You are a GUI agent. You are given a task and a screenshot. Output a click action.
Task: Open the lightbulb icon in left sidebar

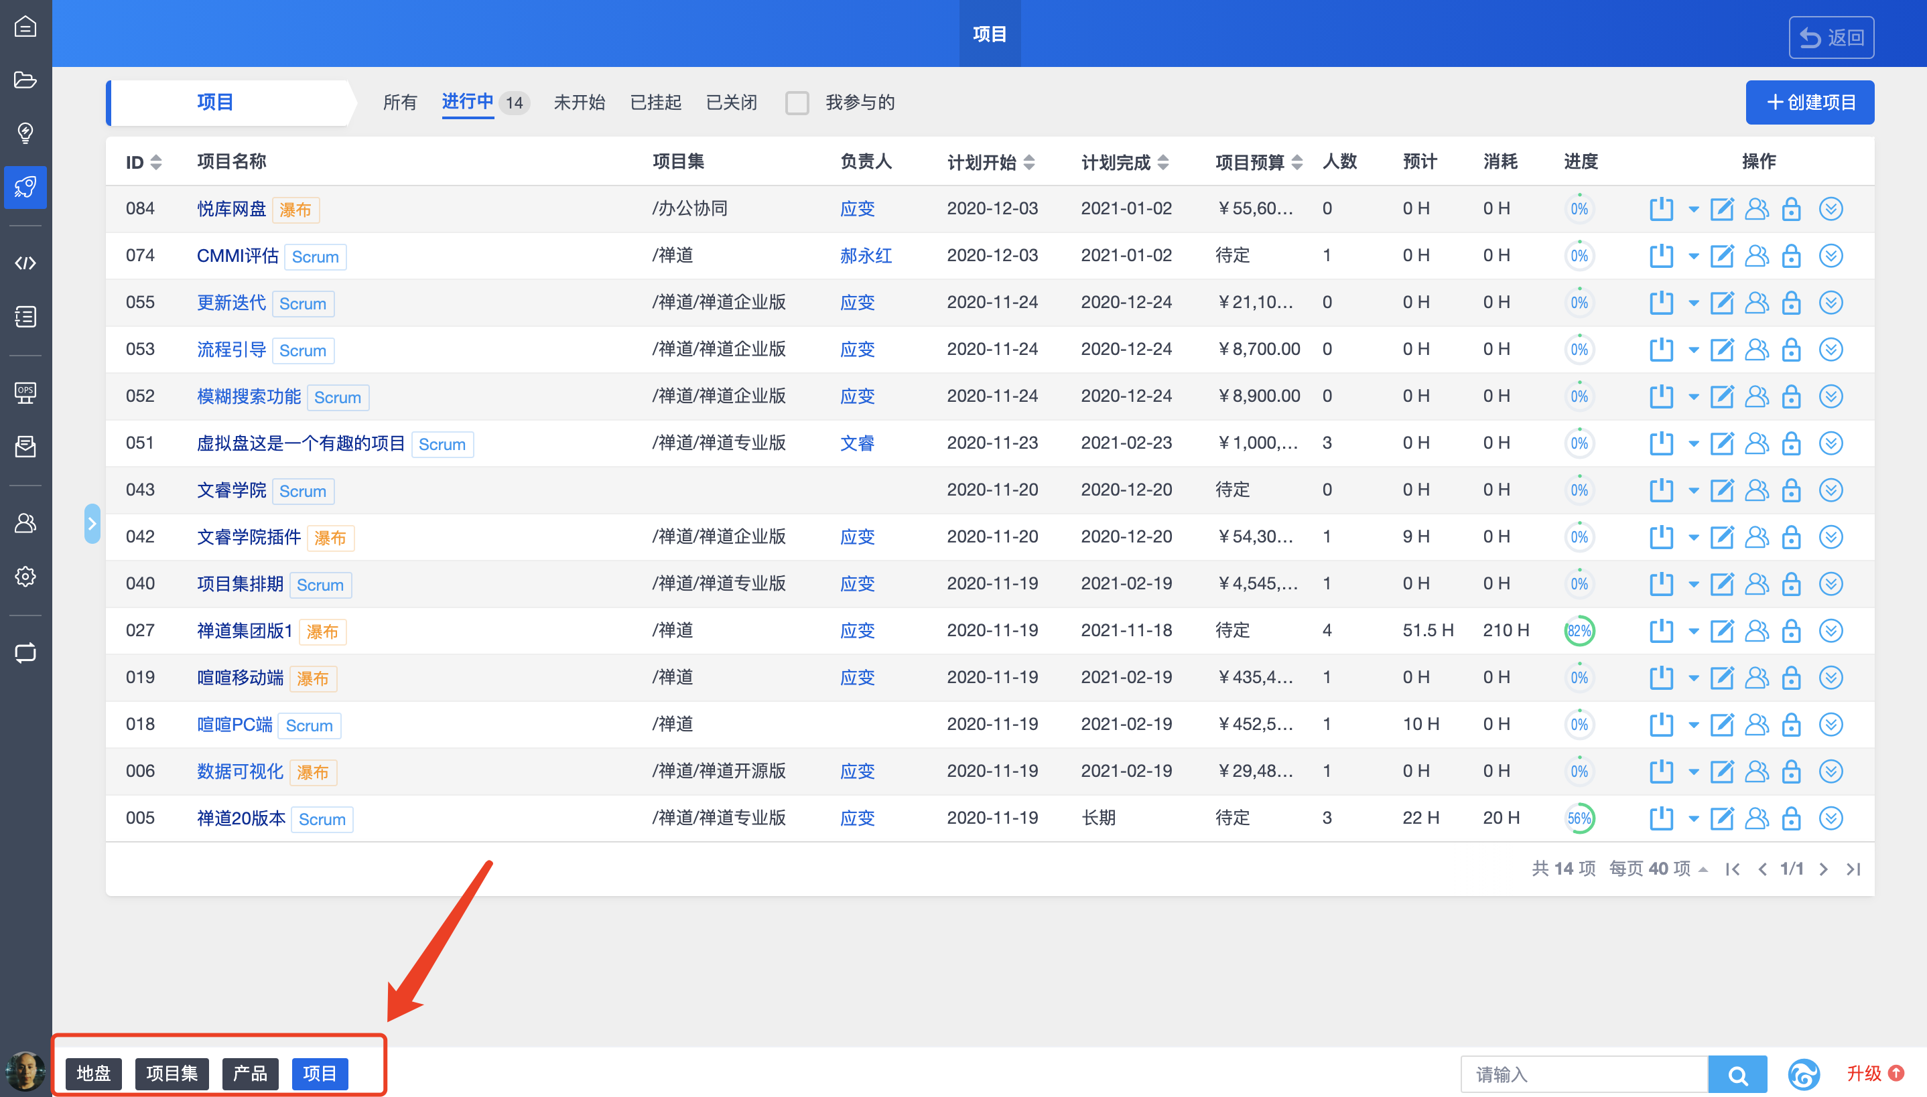25,133
